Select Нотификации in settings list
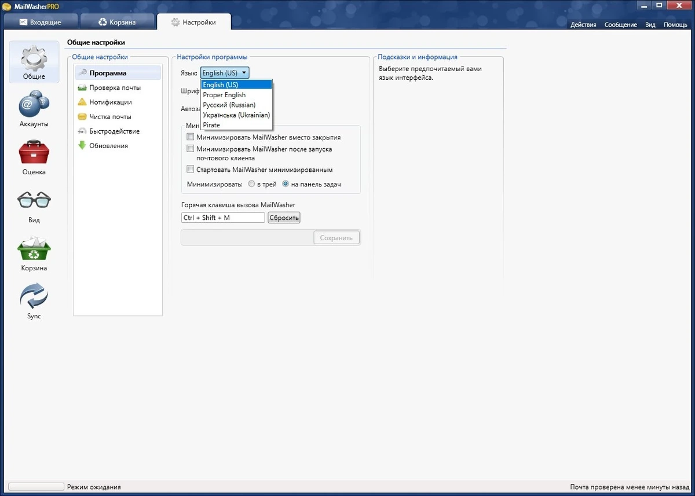695x496 pixels. (x=118, y=102)
